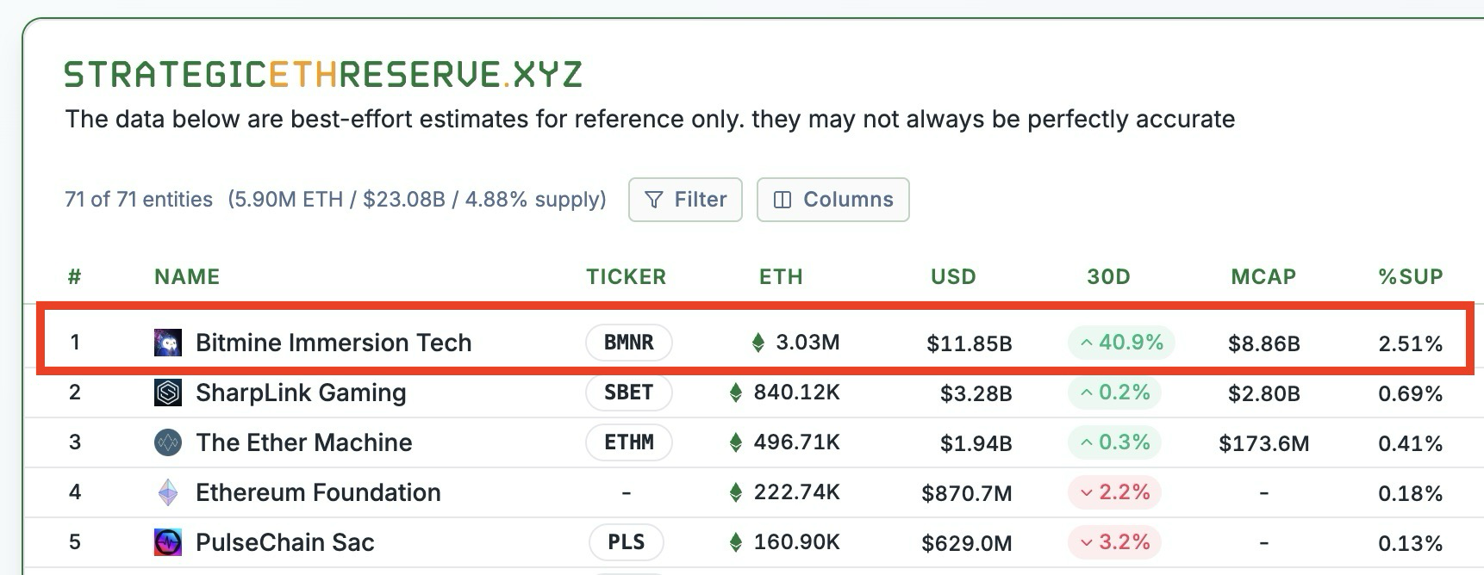
Task: Click the BMNR ticker badge
Action: click(628, 343)
